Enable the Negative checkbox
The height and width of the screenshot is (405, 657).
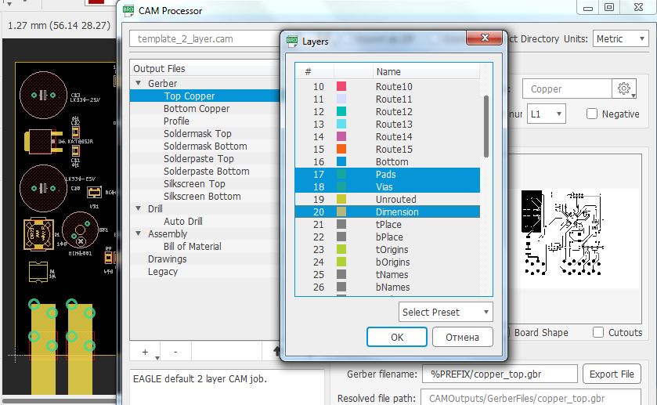[592, 114]
